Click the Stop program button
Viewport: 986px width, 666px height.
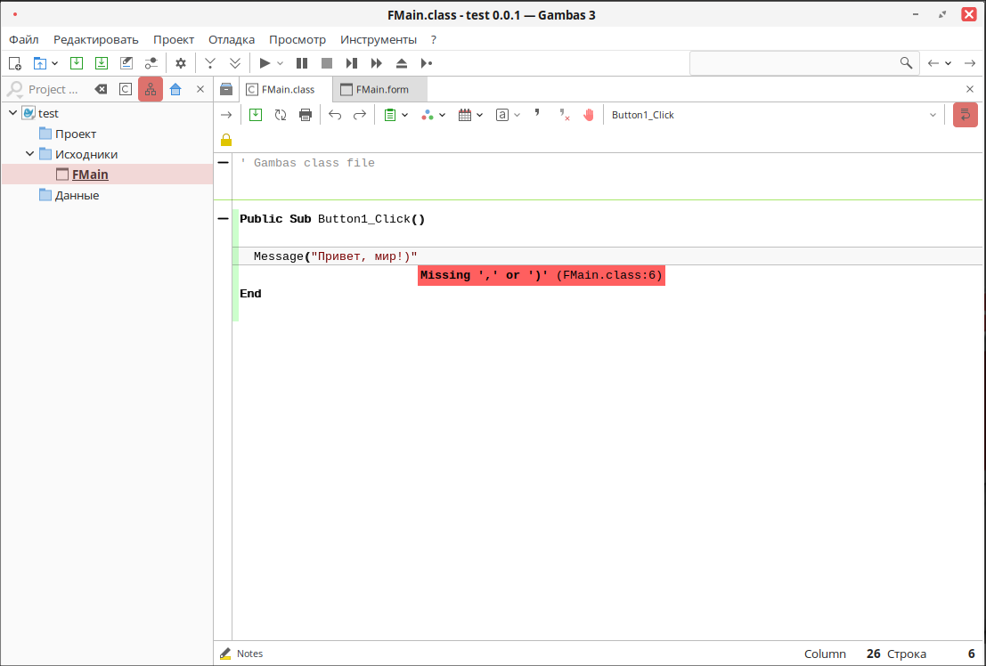327,63
